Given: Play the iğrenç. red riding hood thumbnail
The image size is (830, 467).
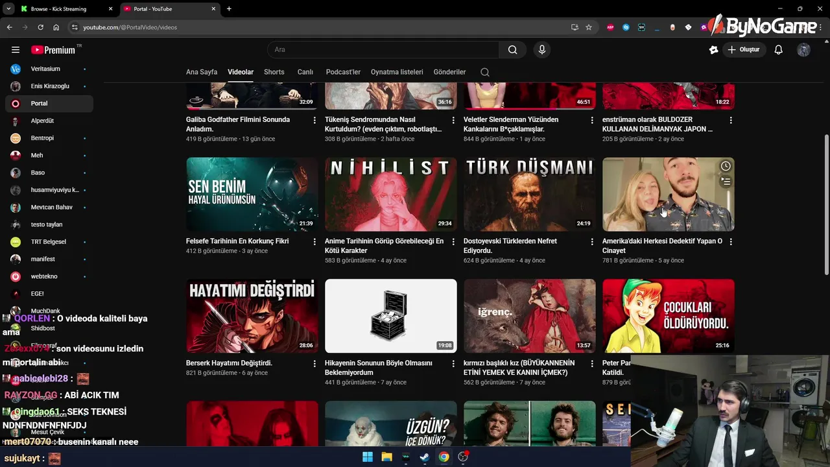Looking at the screenshot, I should click(x=530, y=316).
